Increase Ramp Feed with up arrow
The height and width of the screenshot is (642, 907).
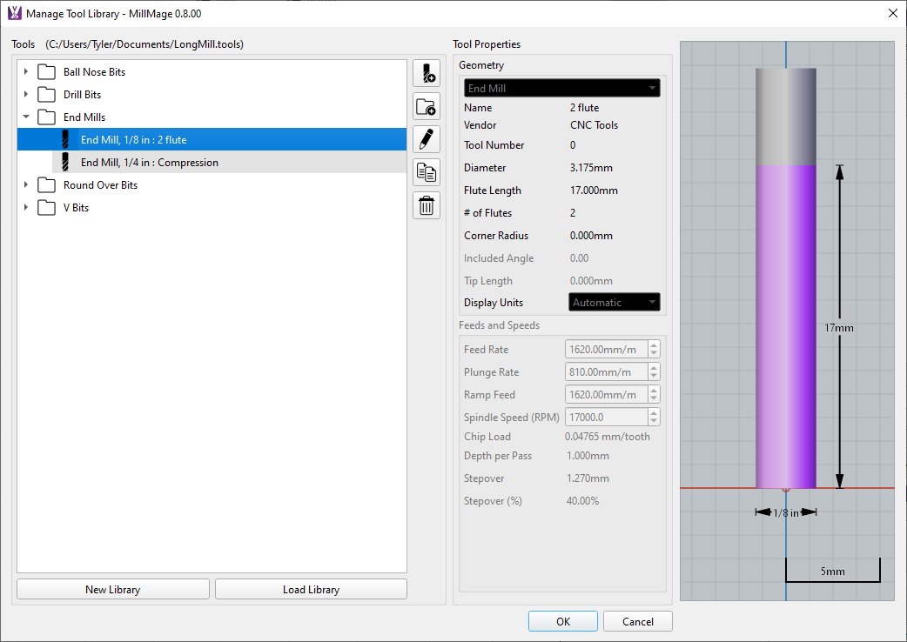click(654, 390)
